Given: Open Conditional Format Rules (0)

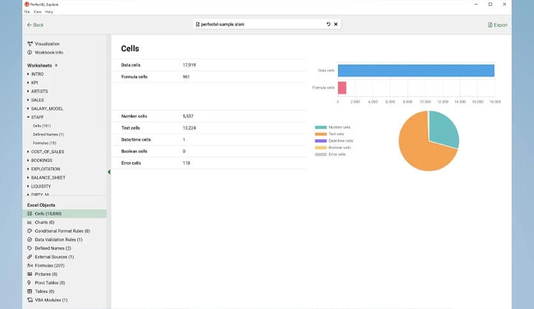Looking at the screenshot, I should pos(59,230).
